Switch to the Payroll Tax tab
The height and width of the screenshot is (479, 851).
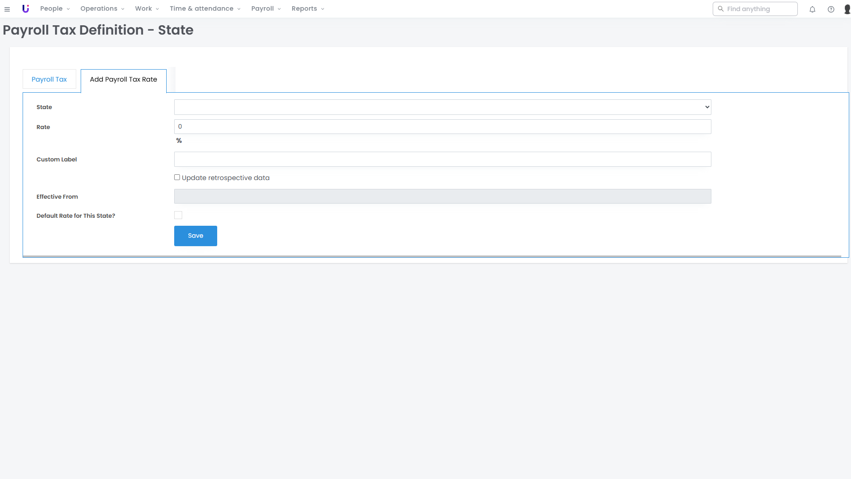click(x=49, y=79)
